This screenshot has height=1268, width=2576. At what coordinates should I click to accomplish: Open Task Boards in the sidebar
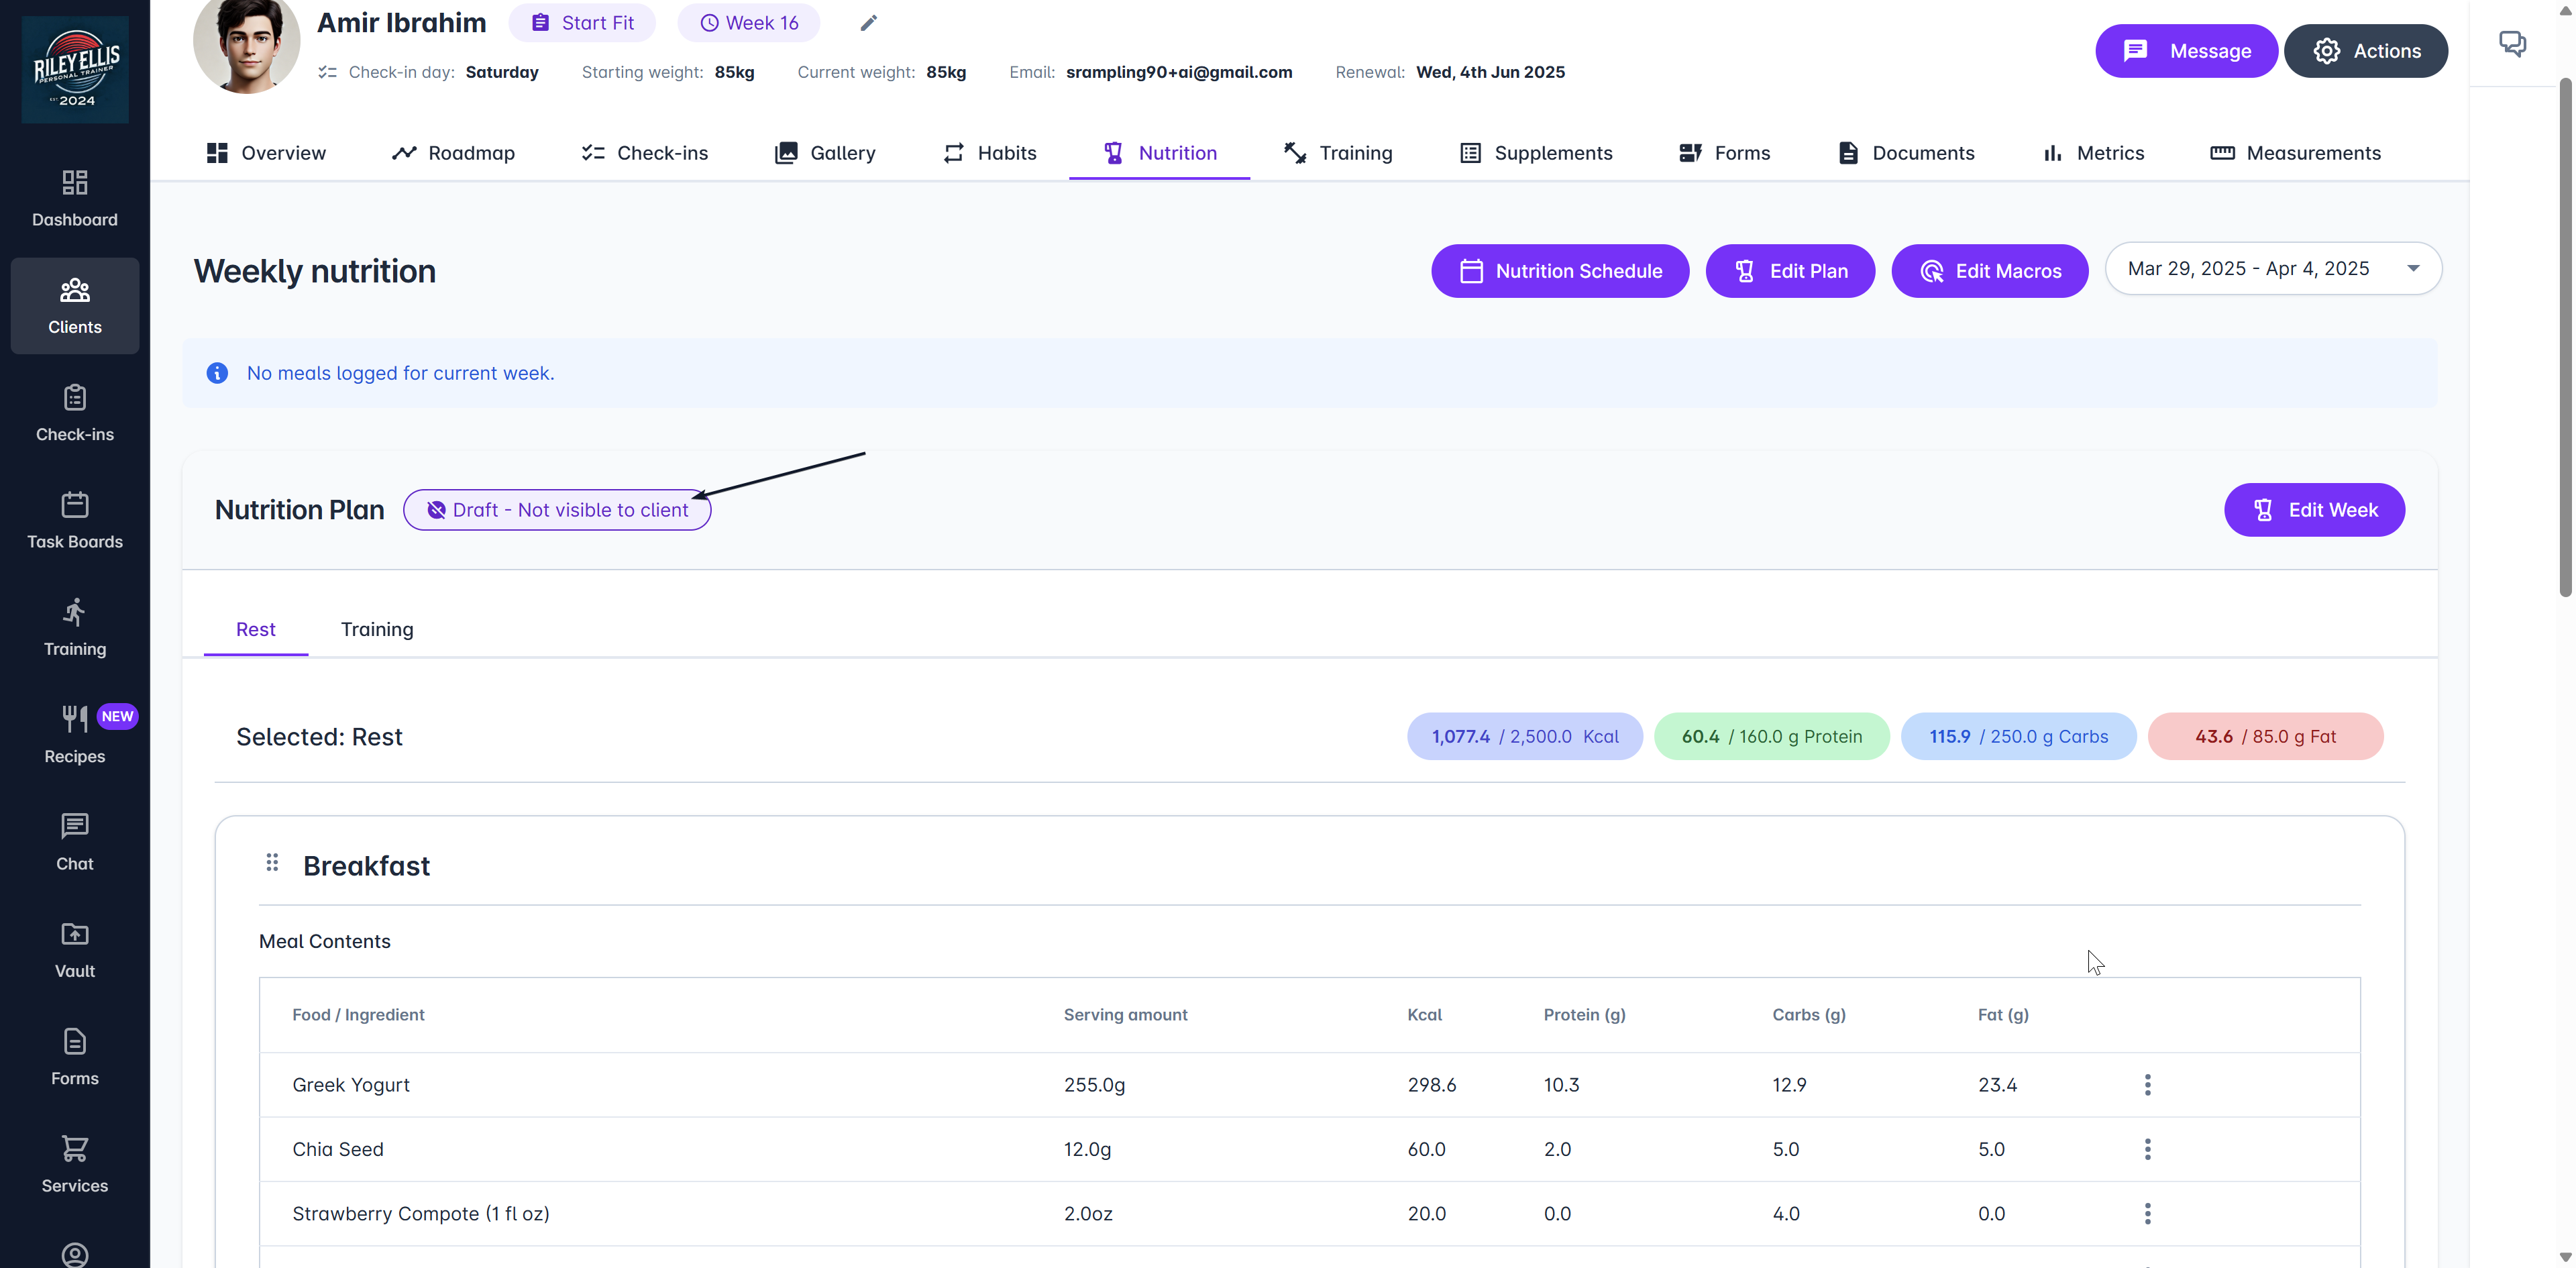pos(74,520)
